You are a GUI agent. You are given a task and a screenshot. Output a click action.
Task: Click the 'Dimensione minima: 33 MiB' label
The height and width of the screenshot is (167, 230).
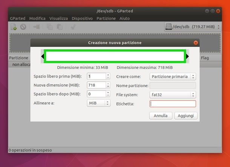[83, 67]
